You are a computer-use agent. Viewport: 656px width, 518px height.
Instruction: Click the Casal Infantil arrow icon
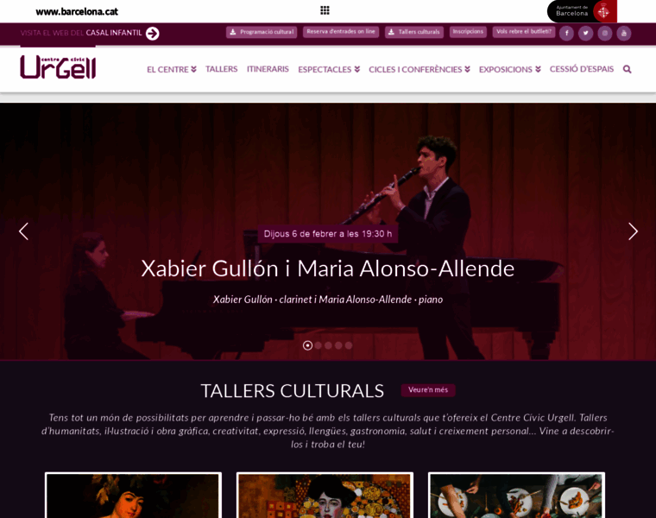coord(152,33)
